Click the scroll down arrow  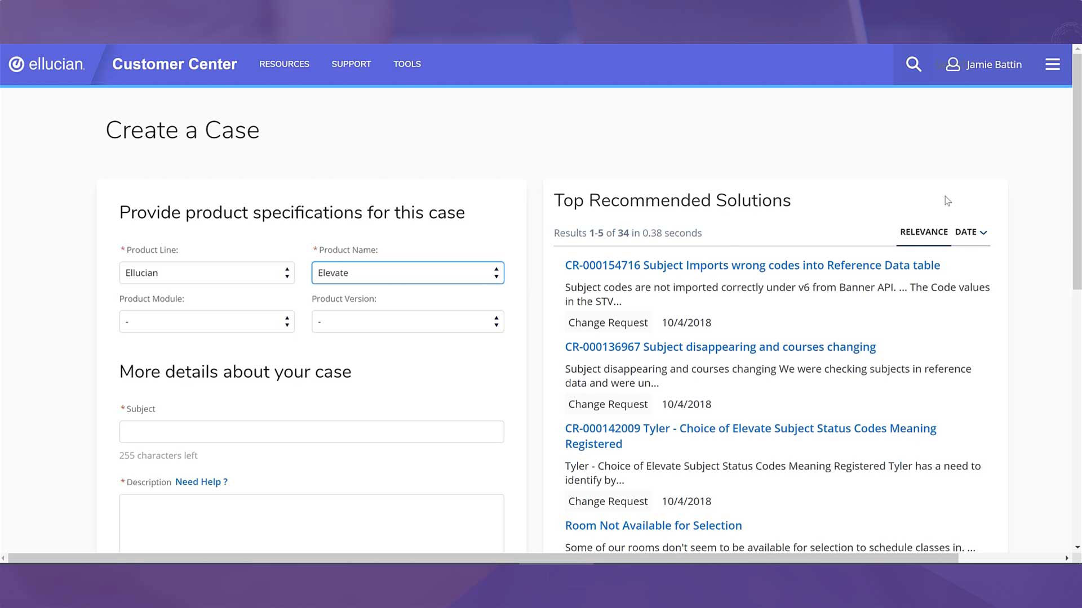click(x=1077, y=547)
